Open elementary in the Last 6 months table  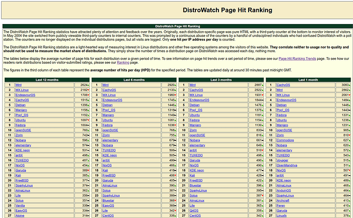pyautogui.click(x=111, y=140)
